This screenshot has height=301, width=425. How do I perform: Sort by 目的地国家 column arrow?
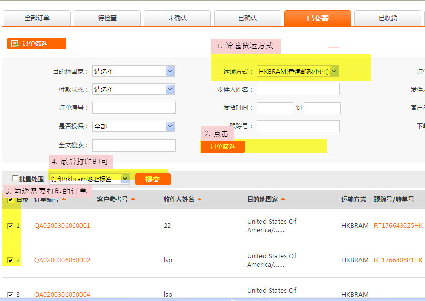coord(283,199)
